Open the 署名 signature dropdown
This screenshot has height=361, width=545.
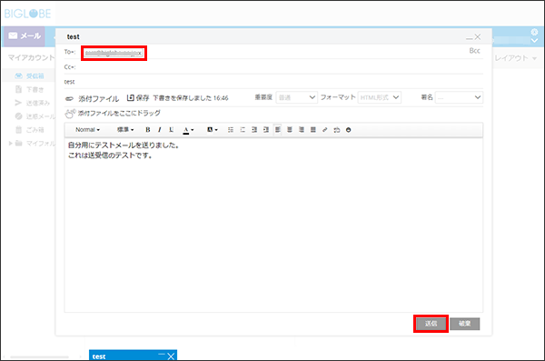459,97
